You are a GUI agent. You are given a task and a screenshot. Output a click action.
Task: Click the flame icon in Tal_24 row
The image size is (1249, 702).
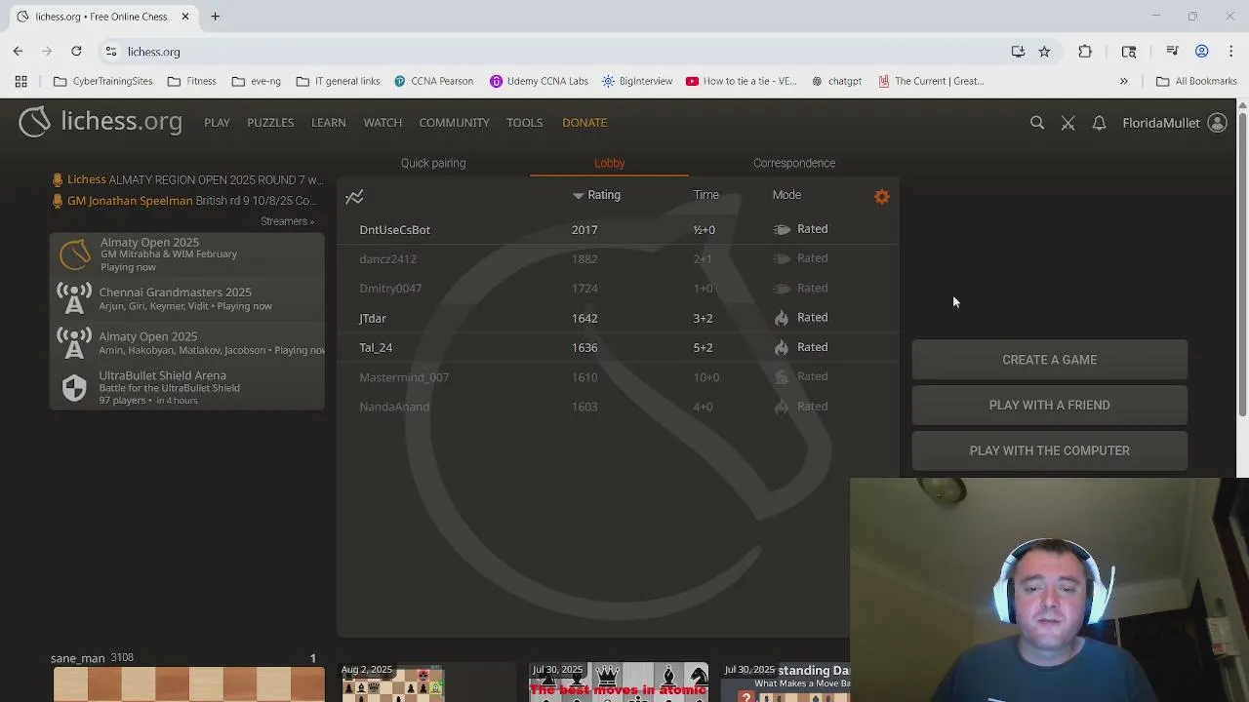tap(781, 347)
